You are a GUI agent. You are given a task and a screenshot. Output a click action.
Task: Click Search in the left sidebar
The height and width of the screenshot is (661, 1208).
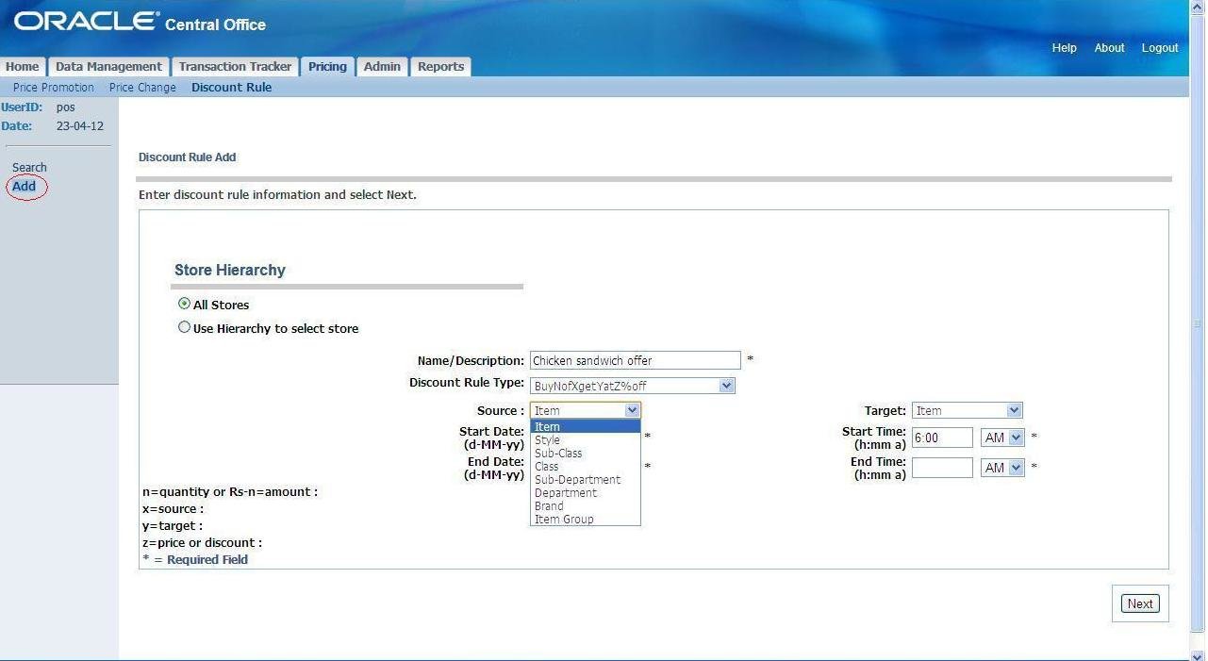(x=29, y=168)
